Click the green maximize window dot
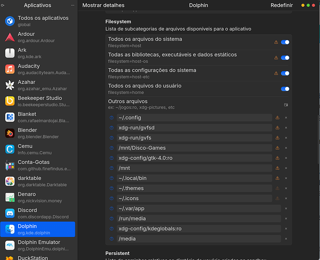This screenshot has height=260, width=320. click(308, 5)
